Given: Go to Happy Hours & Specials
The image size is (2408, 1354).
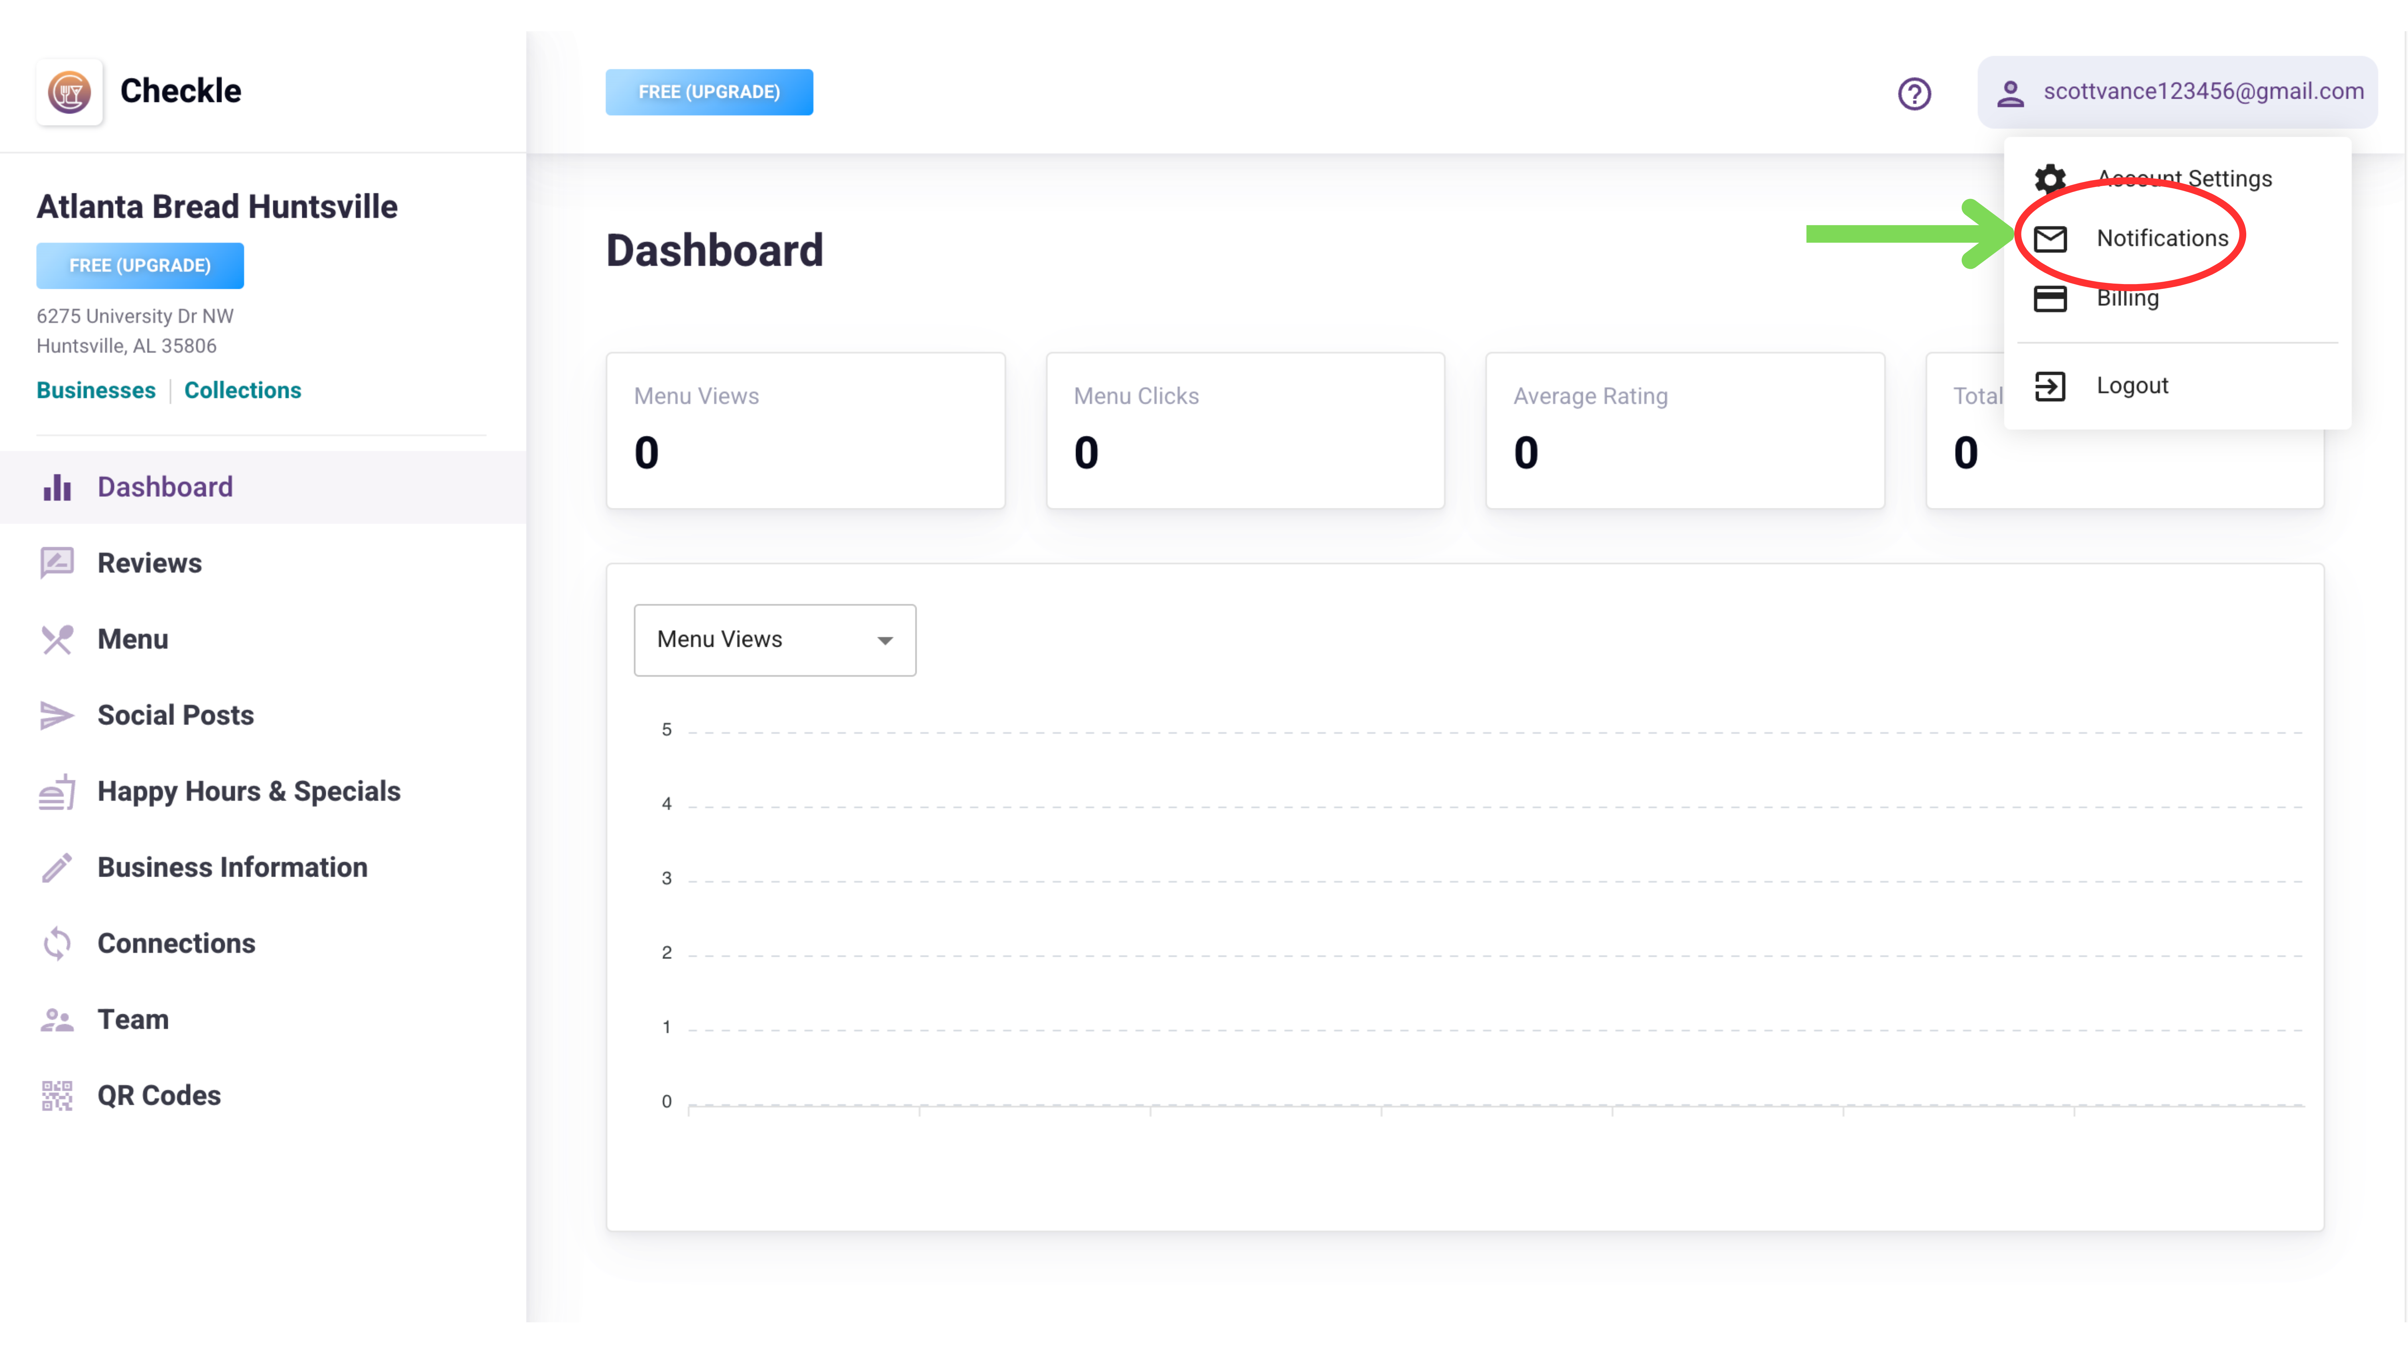Looking at the screenshot, I should 263,792.
